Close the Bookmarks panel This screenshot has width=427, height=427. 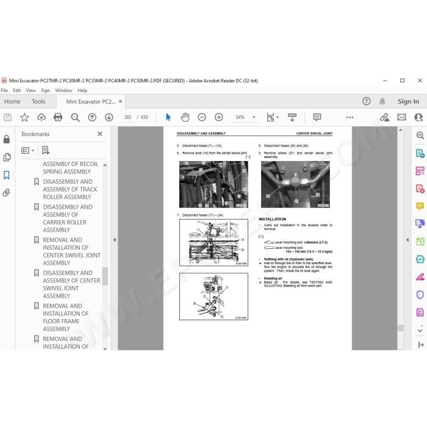click(100, 134)
